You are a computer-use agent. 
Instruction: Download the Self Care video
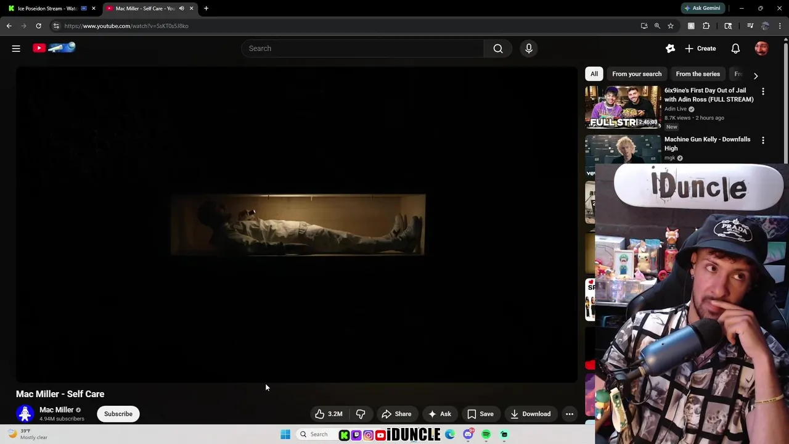530,414
